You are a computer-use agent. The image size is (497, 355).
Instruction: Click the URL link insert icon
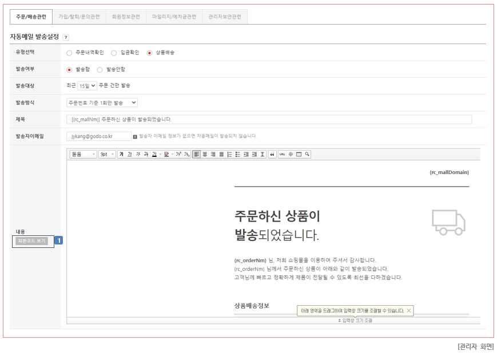[x=282, y=155]
